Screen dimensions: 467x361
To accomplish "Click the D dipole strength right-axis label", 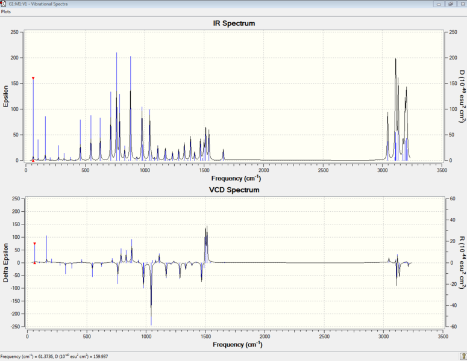I will click(x=462, y=97).
